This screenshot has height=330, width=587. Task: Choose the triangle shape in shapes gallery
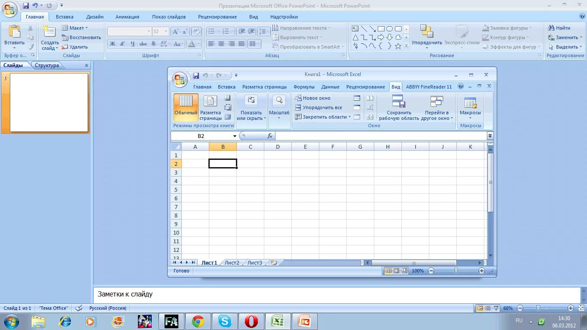tap(355, 37)
